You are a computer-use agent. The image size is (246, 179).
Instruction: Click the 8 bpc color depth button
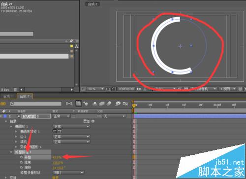coord(5,90)
